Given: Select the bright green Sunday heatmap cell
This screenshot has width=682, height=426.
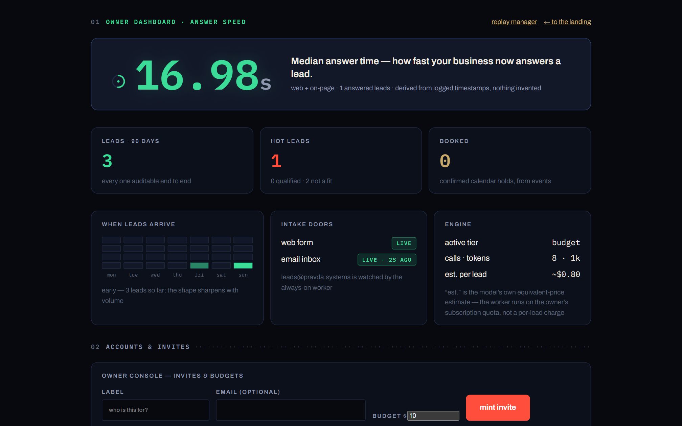Looking at the screenshot, I should click(x=243, y=265).
